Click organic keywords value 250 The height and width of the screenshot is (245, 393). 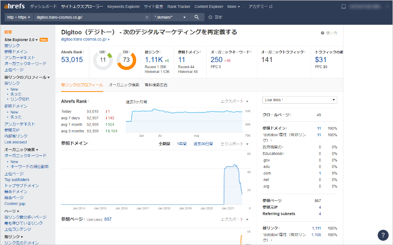217,60
